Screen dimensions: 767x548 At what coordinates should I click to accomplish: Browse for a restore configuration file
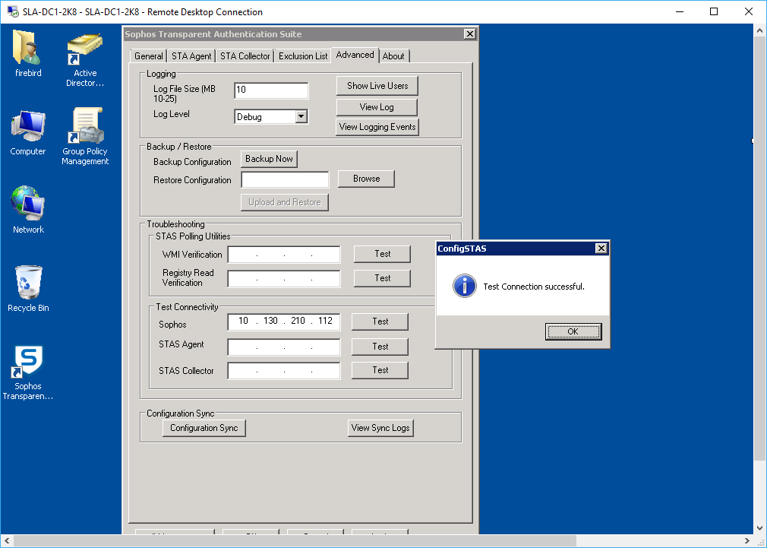click(366, 179)
